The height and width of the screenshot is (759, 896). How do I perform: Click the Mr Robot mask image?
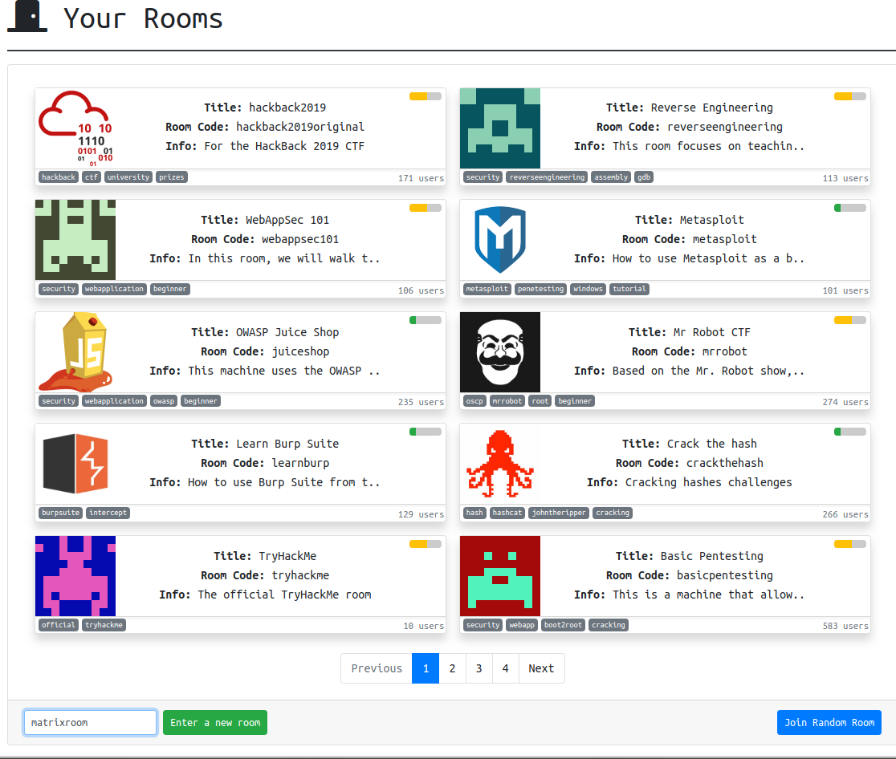tap(500, 351)
